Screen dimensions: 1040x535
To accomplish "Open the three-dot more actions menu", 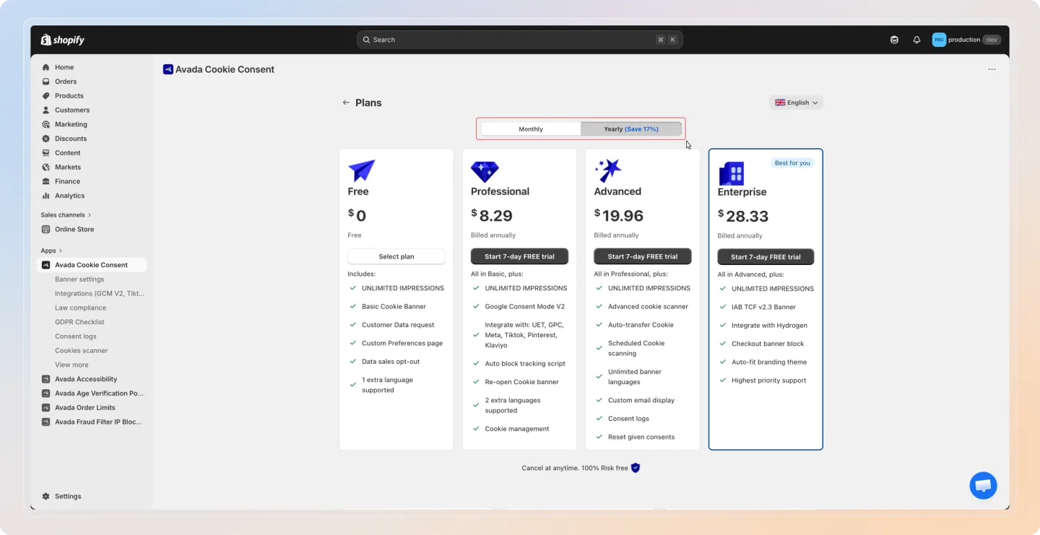I will tap(992, 69).
